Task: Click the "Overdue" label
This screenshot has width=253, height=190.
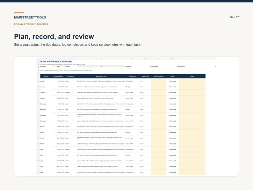Action: coord(67,66)
